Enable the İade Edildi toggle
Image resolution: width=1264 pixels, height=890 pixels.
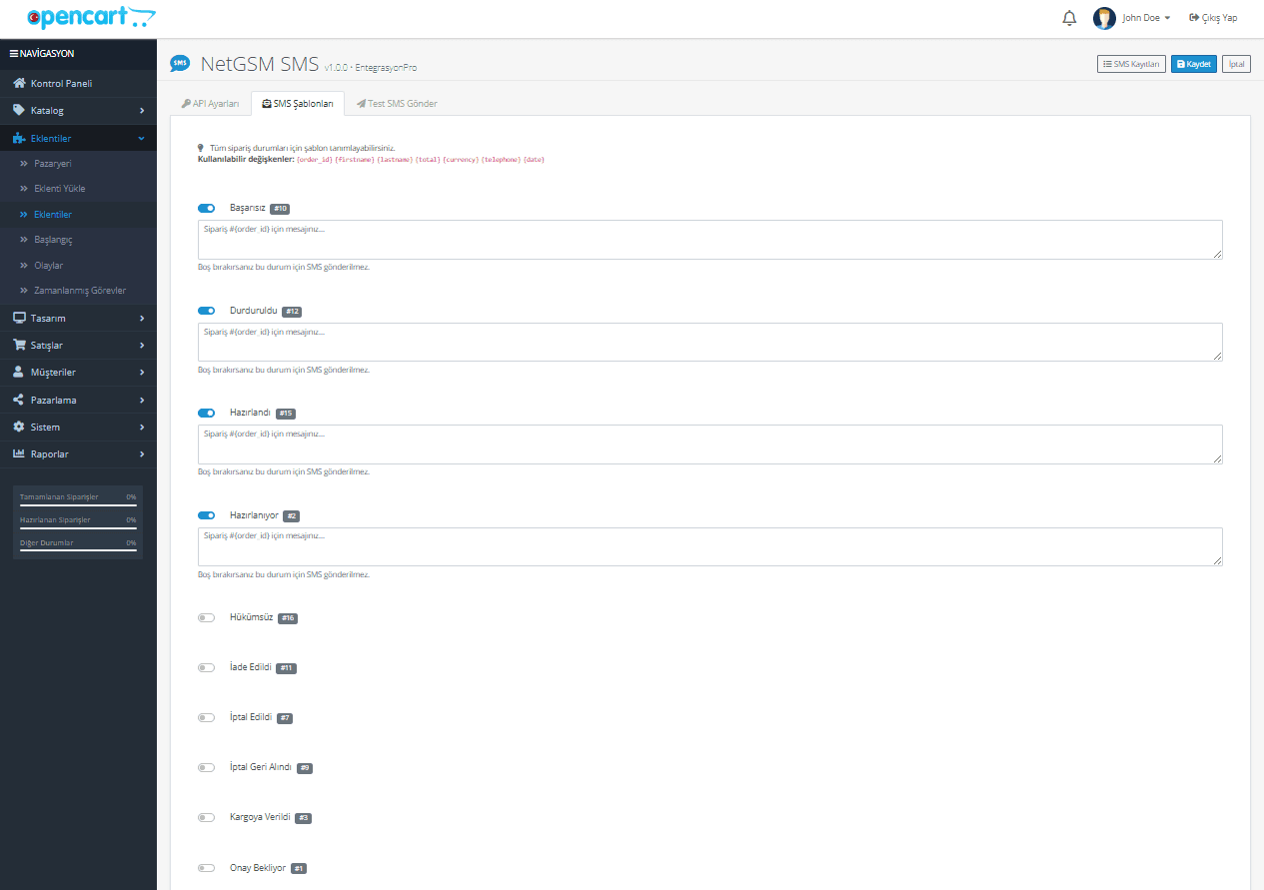click(207, 667)
